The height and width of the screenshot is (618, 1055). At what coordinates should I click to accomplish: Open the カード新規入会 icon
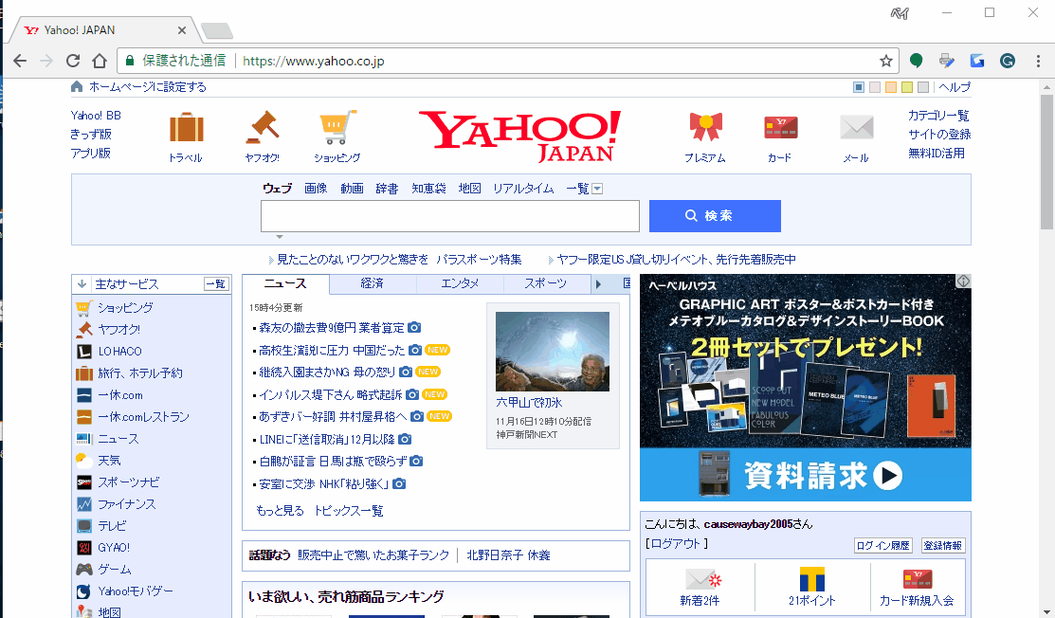(917, 579)
